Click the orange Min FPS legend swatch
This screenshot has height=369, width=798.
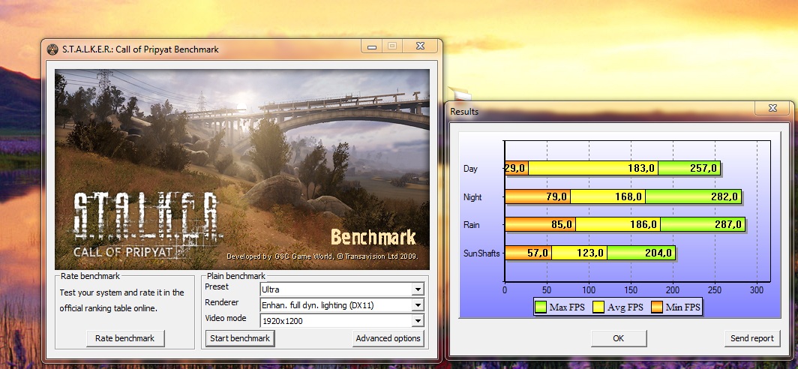coord(657,307)
